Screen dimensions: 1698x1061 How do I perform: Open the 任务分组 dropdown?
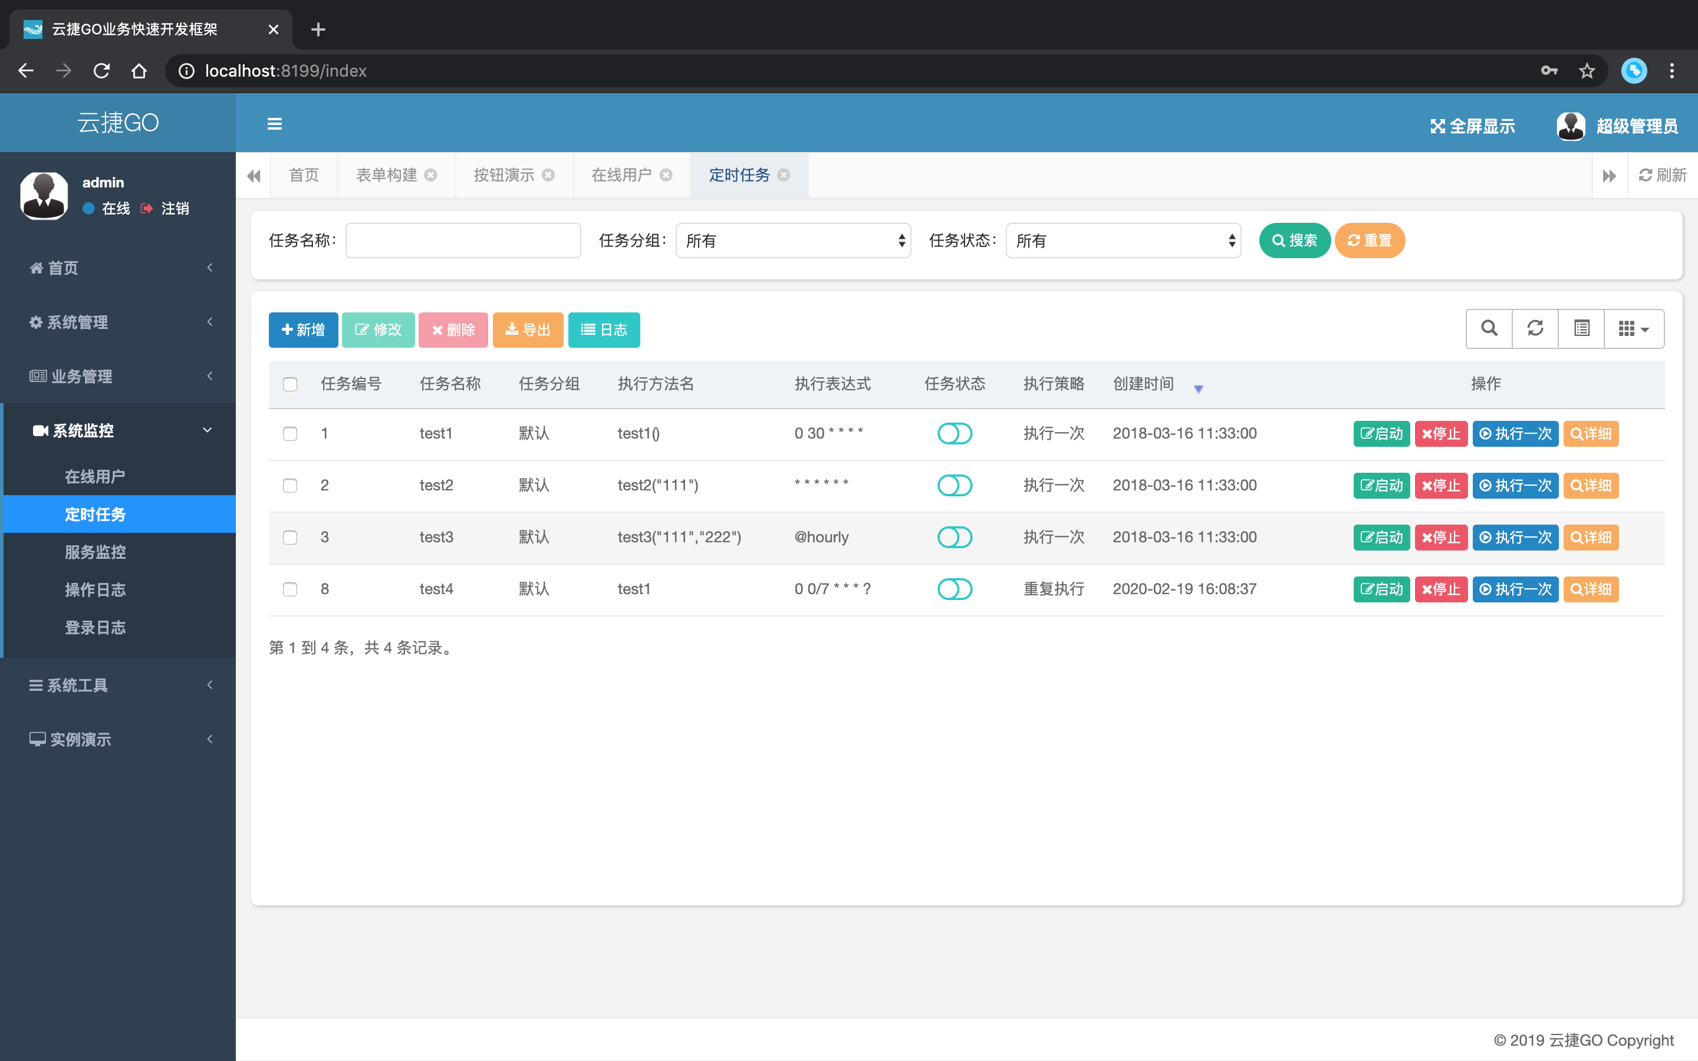pyautogui.click(x=793, y=240)
